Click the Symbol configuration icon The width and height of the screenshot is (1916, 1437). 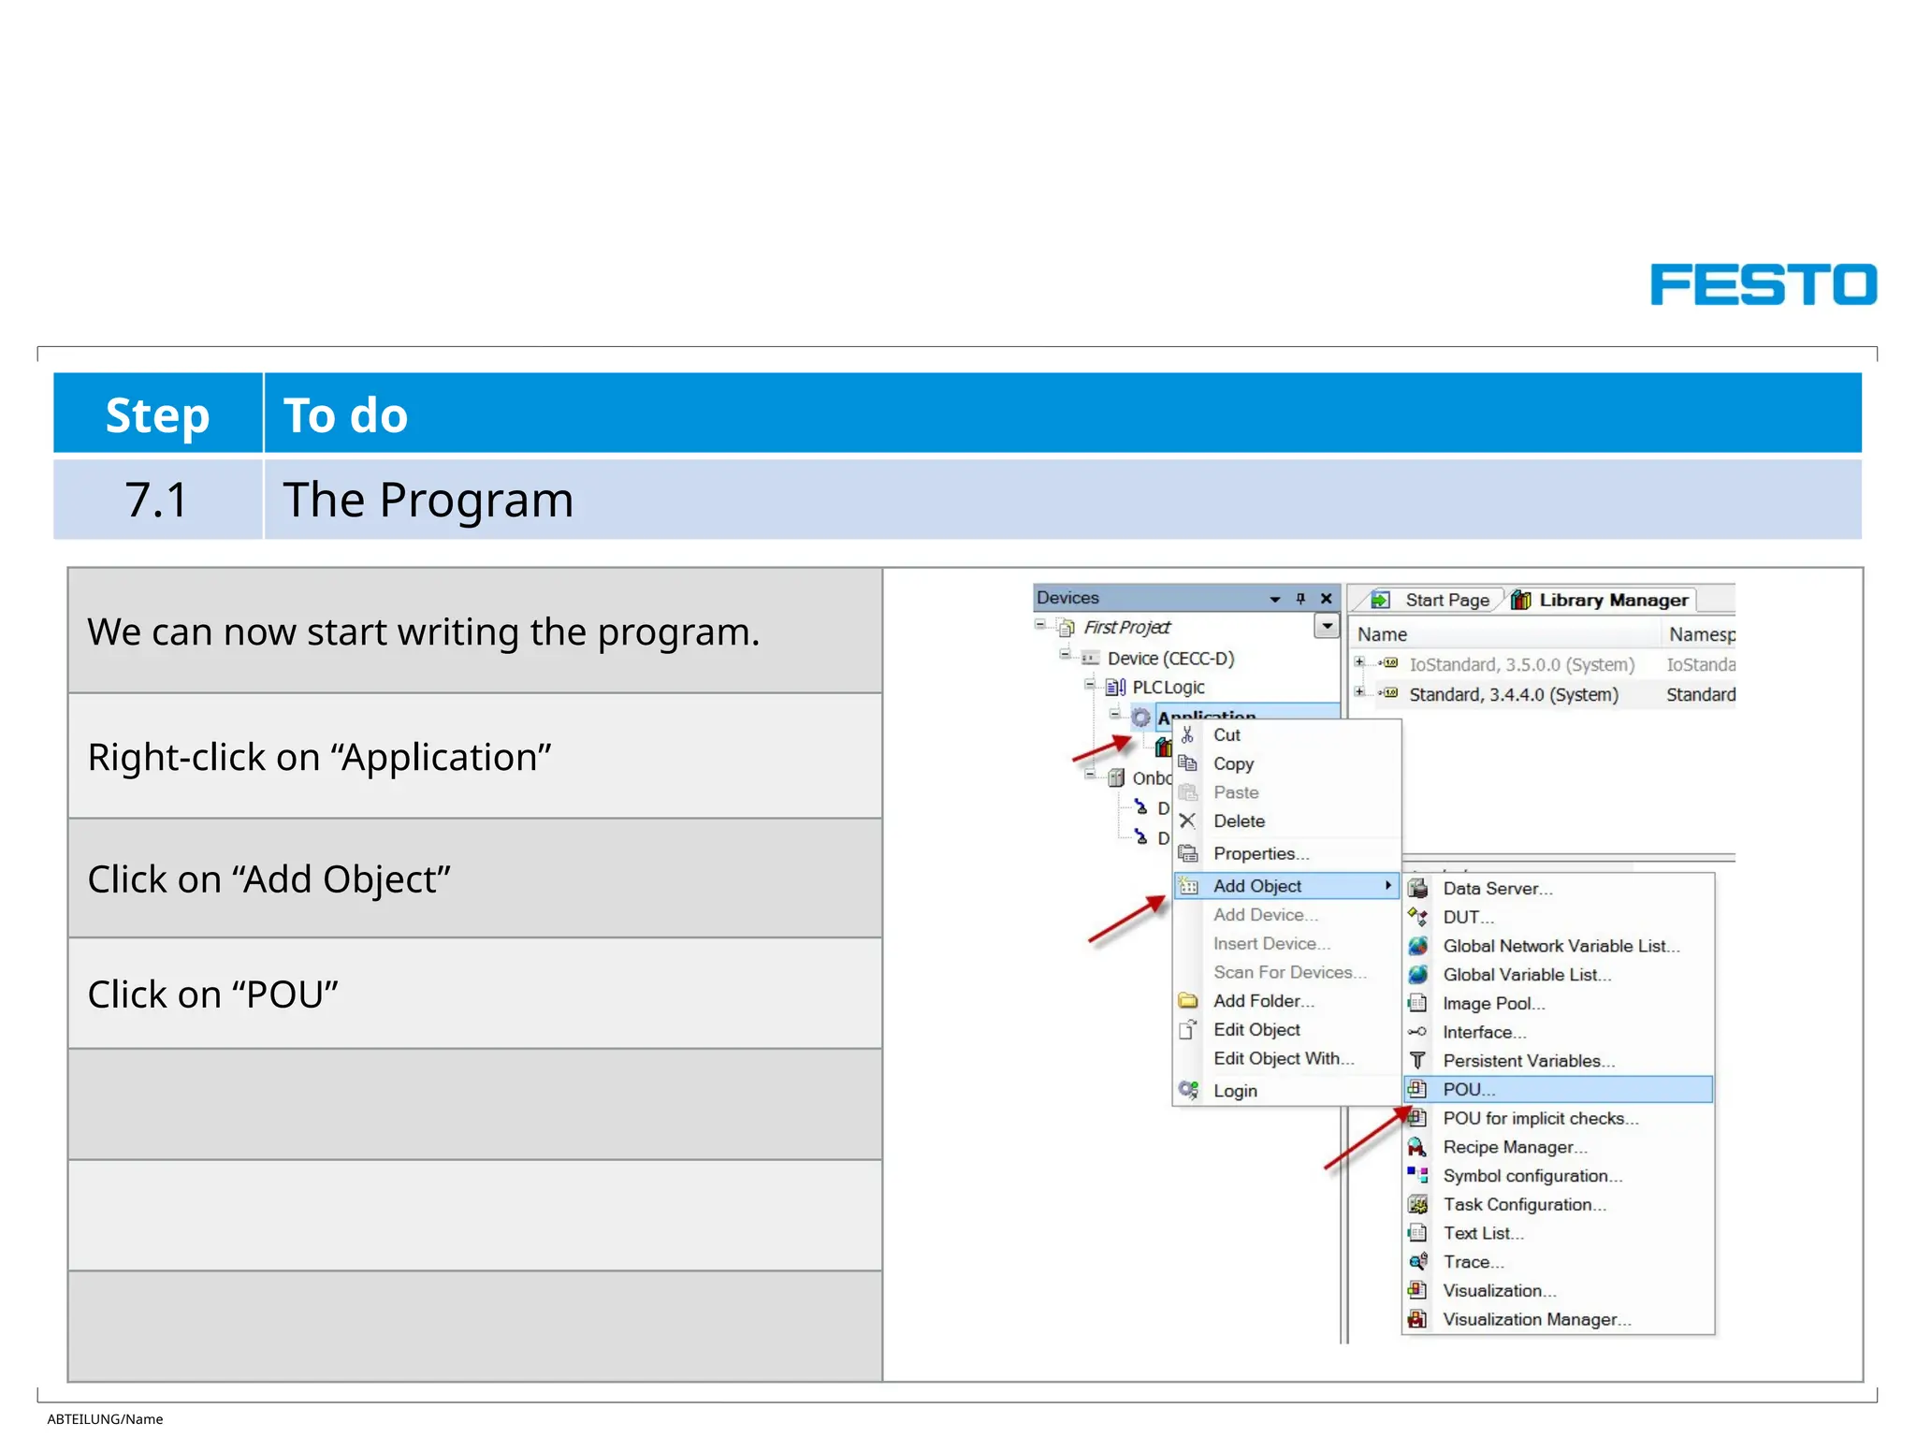coord(1417,1176)
